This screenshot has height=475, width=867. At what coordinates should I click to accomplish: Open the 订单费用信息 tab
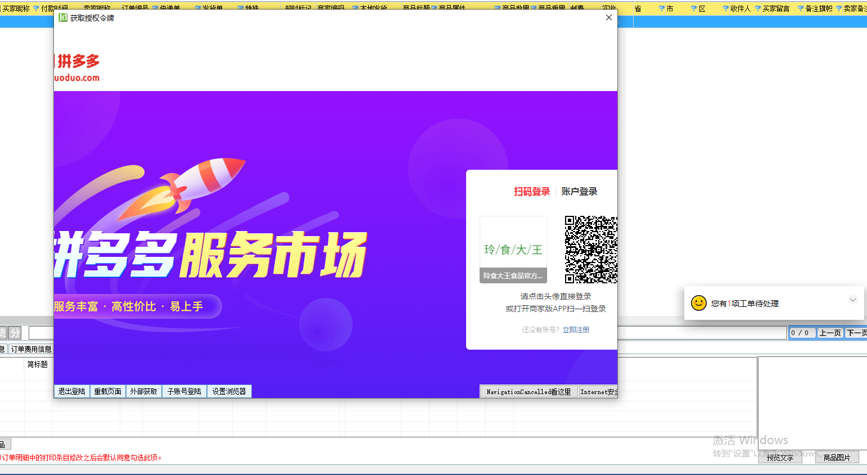(31, 349)
